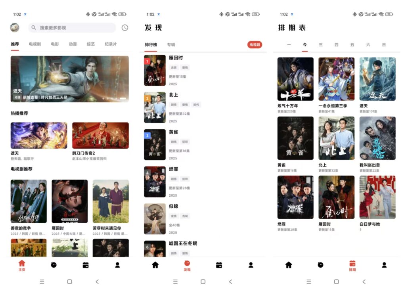This screenshot has width=406, height=295.
Task: Select the 五 weekday tab
Action: pyautogui.click(x=352, y=44)
